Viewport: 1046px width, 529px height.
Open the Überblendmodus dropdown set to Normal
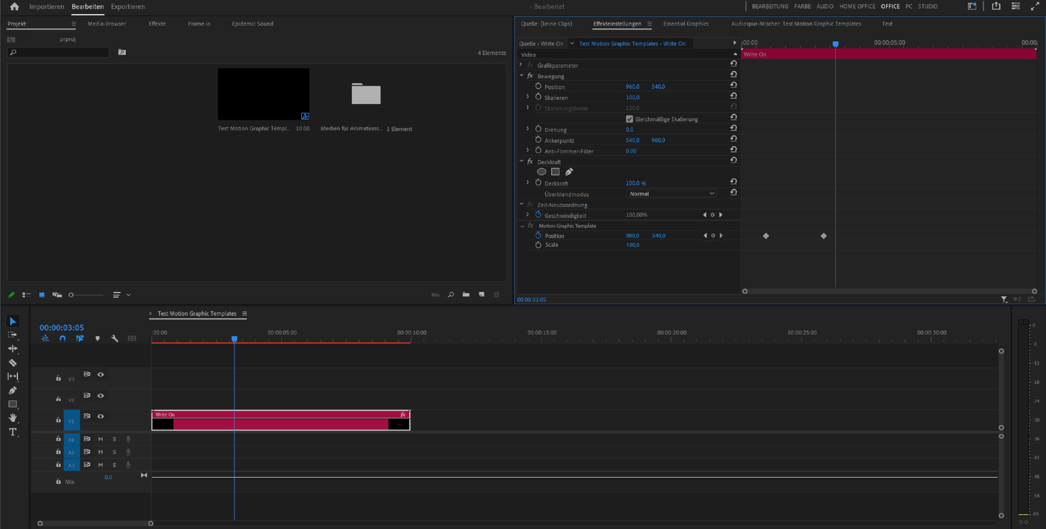click(x=671, y=193)
